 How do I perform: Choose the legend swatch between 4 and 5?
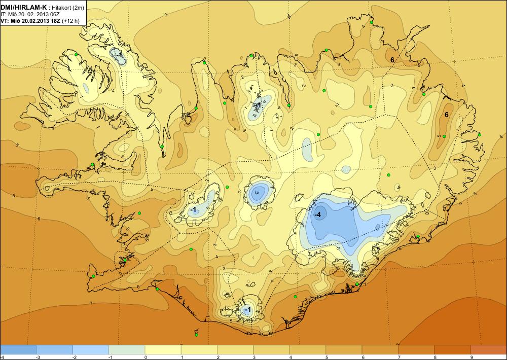pos(308,350)
